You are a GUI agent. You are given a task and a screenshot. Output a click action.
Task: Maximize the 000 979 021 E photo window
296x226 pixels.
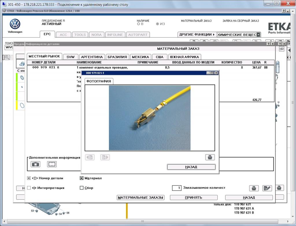[212, 73]
